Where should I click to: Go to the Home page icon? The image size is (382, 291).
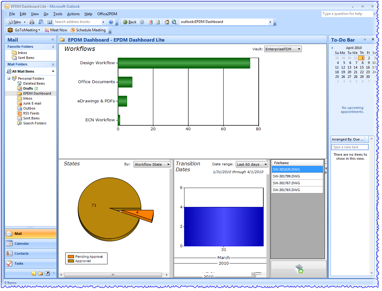pos(167,22)
